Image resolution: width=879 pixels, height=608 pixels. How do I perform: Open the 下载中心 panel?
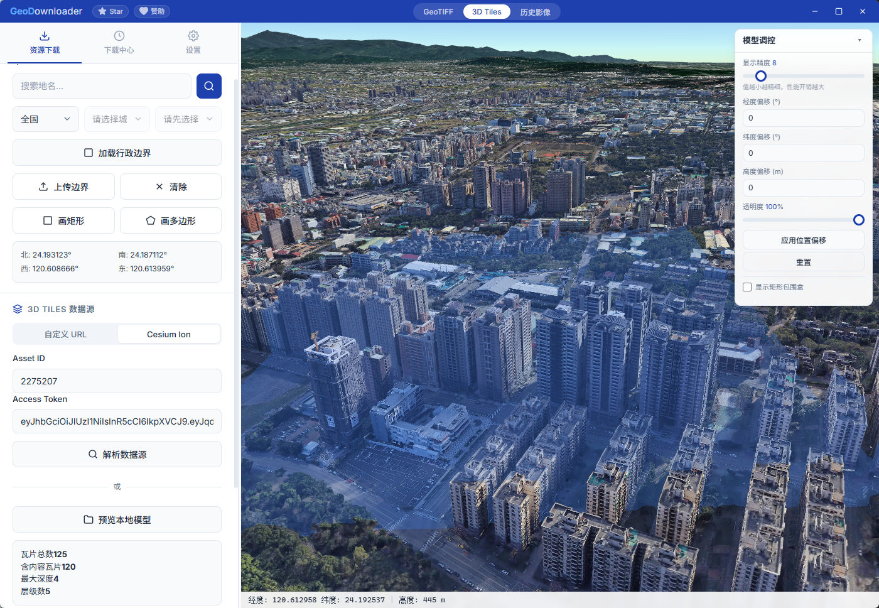coord(119,43)
